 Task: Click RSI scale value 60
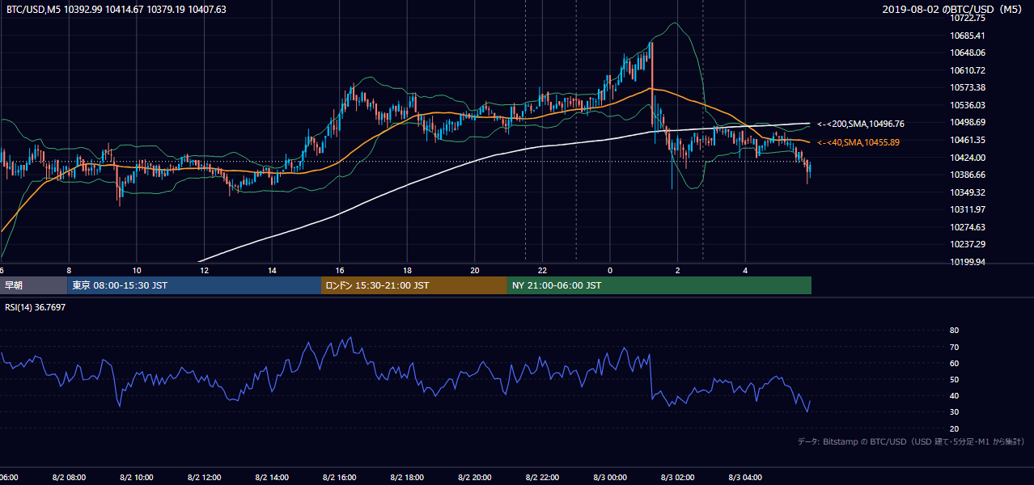pos(954,363)
